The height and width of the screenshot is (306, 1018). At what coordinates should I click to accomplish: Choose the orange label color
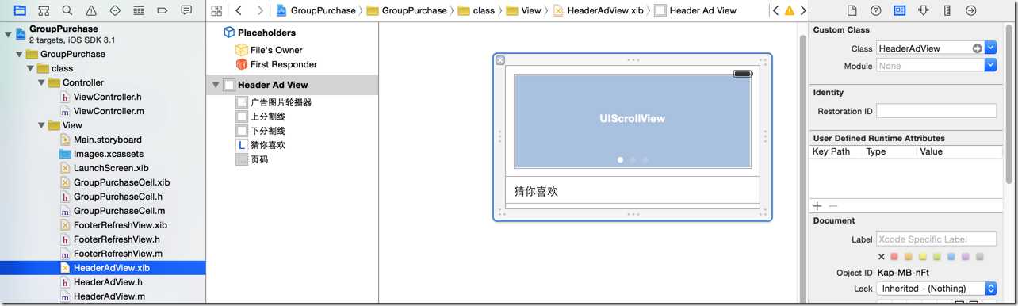click(909, 257)
